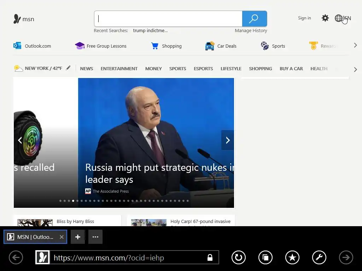Screen dimensions: 362x271
Task: Open the Russia strategic nukes headline
Action: pos(159,173)
